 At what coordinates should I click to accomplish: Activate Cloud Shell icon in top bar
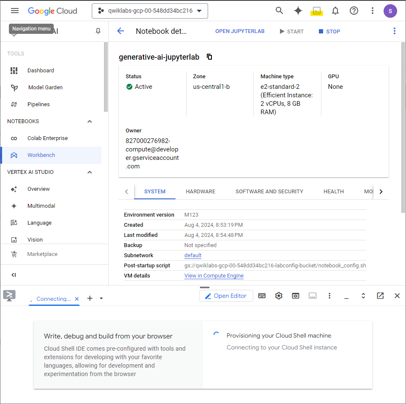pyautogui.click(x=317, y=11)
